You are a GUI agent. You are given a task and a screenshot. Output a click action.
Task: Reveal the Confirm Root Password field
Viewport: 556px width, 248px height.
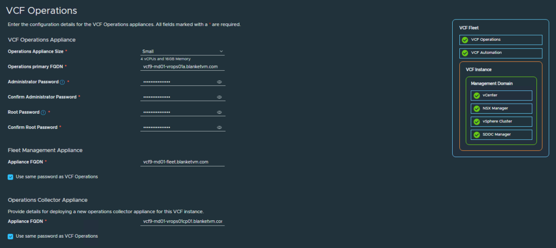(220, 128)
